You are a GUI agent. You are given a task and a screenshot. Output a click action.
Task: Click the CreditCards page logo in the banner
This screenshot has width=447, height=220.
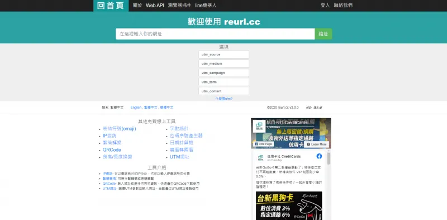(259, 127)
